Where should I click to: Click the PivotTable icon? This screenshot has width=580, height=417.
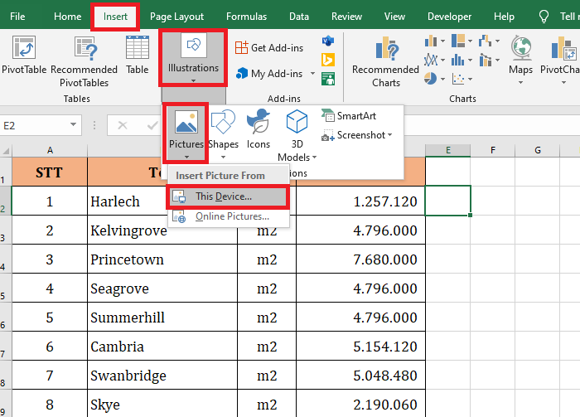point(24,50)
